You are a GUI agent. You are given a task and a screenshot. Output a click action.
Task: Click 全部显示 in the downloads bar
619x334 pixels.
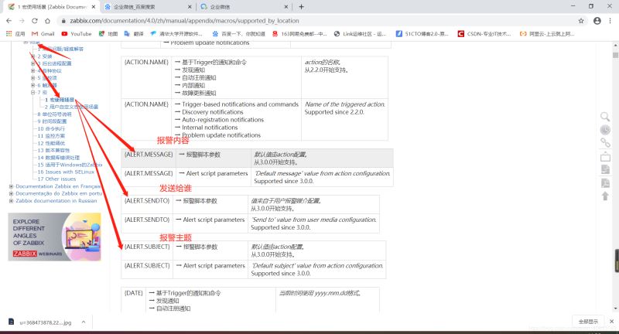tap(588, 322)
